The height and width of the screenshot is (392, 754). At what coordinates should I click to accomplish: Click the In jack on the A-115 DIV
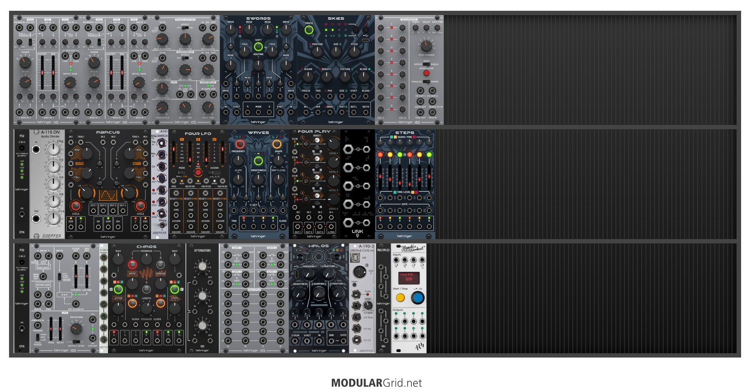pos(37,149)
